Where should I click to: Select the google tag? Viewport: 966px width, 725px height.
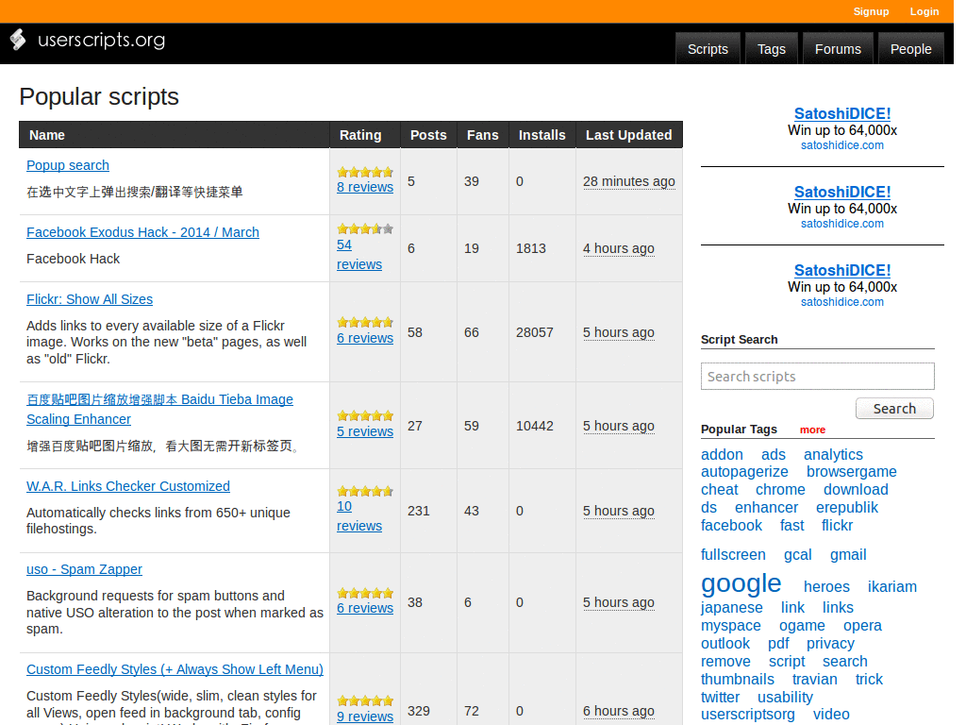pyautogui.click(x=741, y=583)
